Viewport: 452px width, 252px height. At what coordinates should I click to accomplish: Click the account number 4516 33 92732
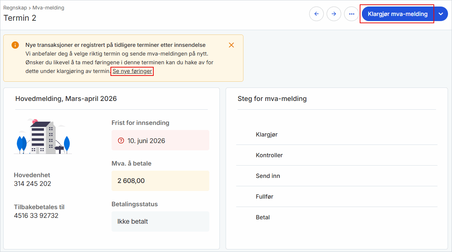coord(36,216)
